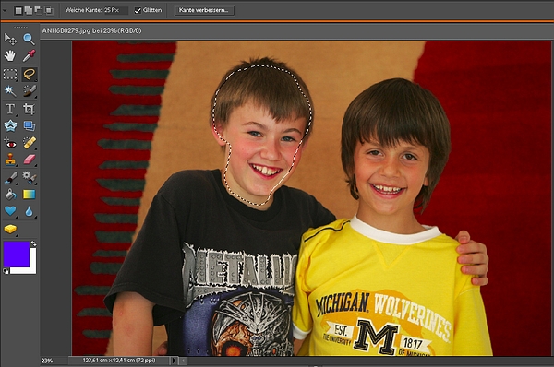This screenshot has height=367, width=554.
Task: Open the tool preset dropdown arrow
Action: click(5, 11)
